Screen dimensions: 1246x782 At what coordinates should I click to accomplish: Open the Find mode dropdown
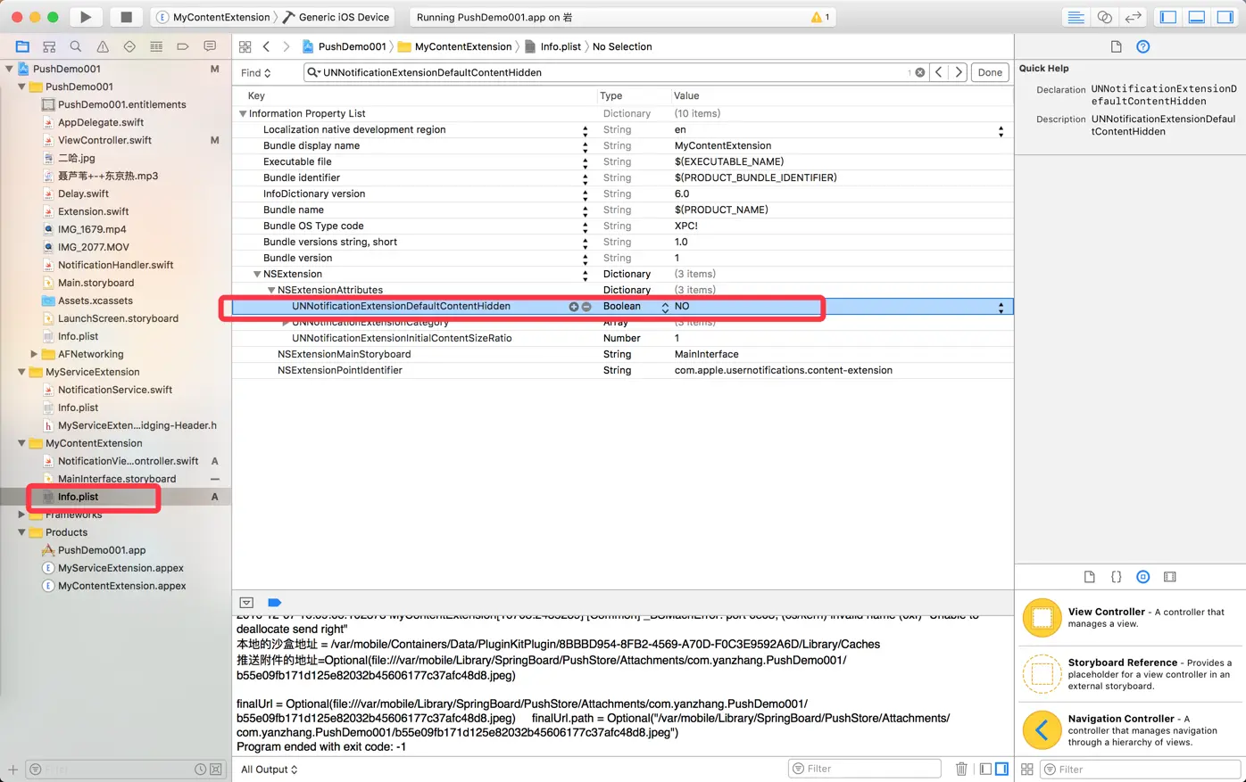point(255,73)
